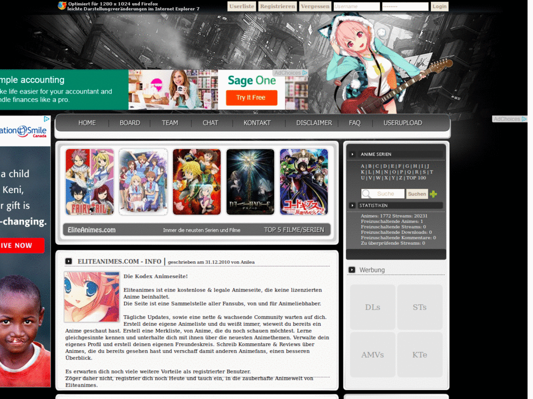533x399 pixels.
Task: Click the play icon beside Werbung heading
Action: point(352,270)
